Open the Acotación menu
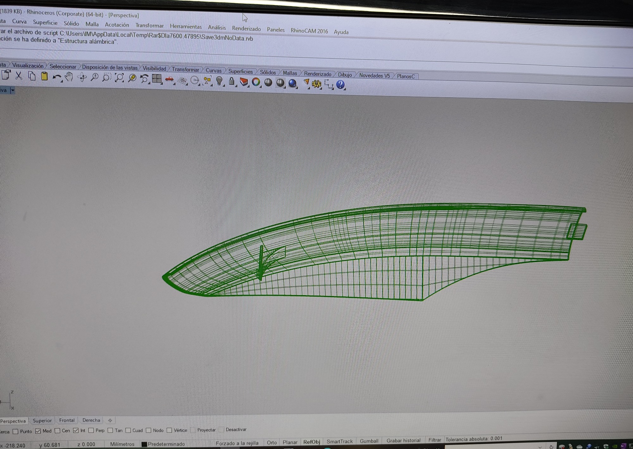633x449 pixels. [117, 25]
